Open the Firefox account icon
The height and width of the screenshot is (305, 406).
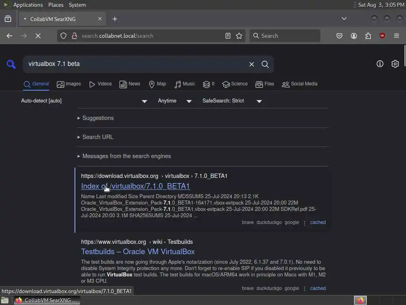coord(354,36)
